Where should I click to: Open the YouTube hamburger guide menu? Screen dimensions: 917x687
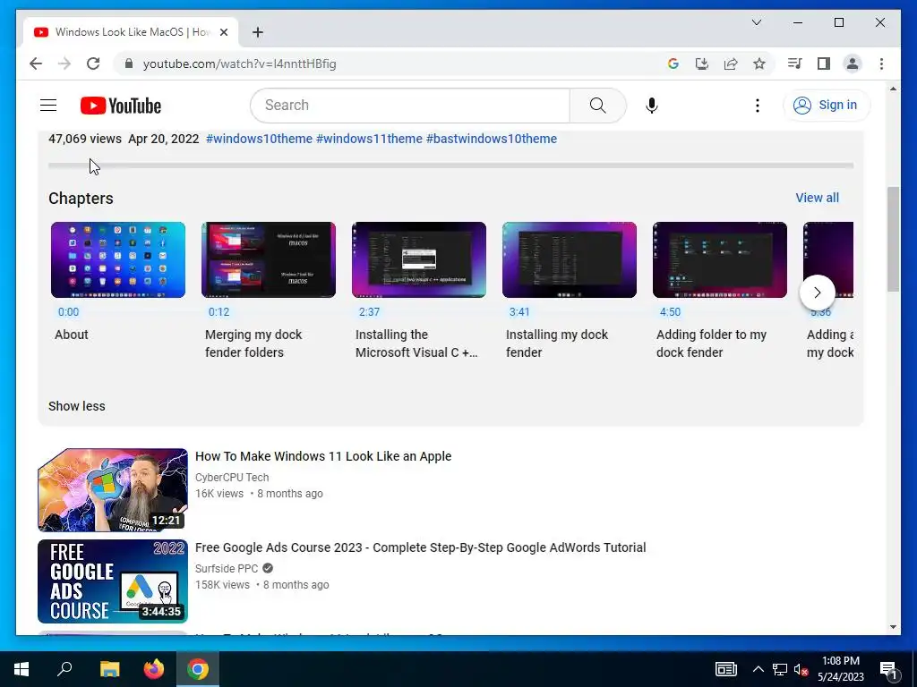click(x=48, y=106)
